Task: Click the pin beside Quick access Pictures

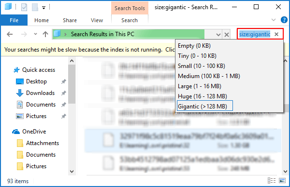Action: [x=64, y=116]
